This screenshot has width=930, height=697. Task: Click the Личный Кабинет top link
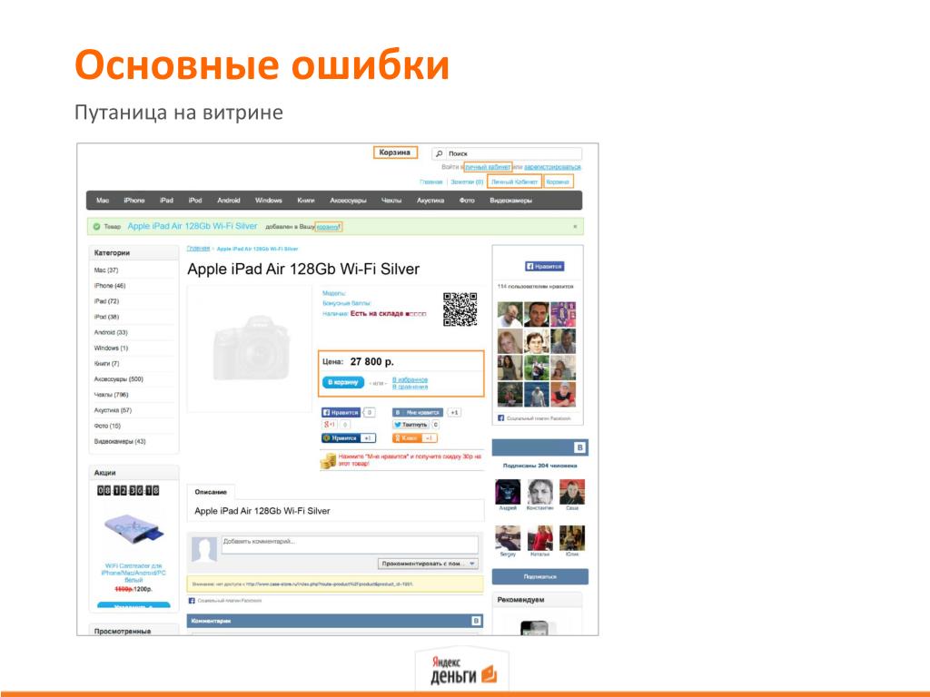pyautogui.click(x=514, y=182)
